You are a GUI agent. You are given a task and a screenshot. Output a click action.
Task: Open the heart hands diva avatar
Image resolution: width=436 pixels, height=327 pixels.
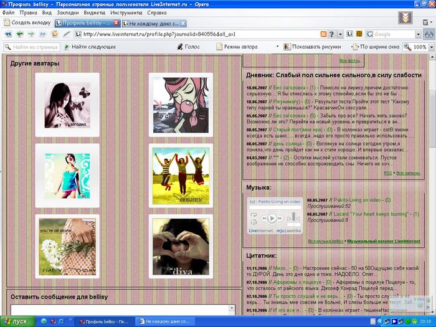tap(181, 247)
